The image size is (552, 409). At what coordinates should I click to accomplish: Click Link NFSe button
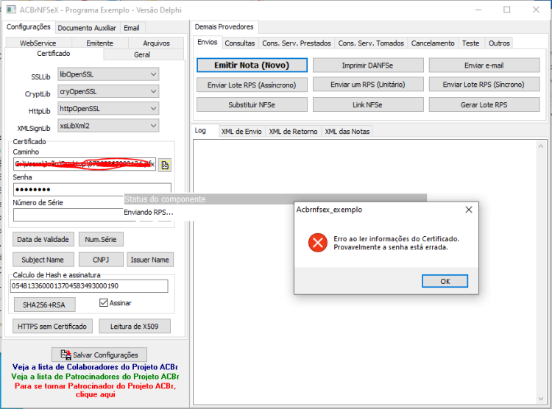click(368, 104)
